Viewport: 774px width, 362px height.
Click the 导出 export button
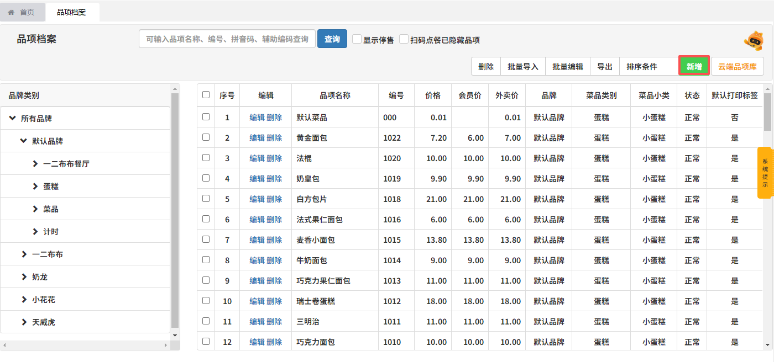point(605,66)
